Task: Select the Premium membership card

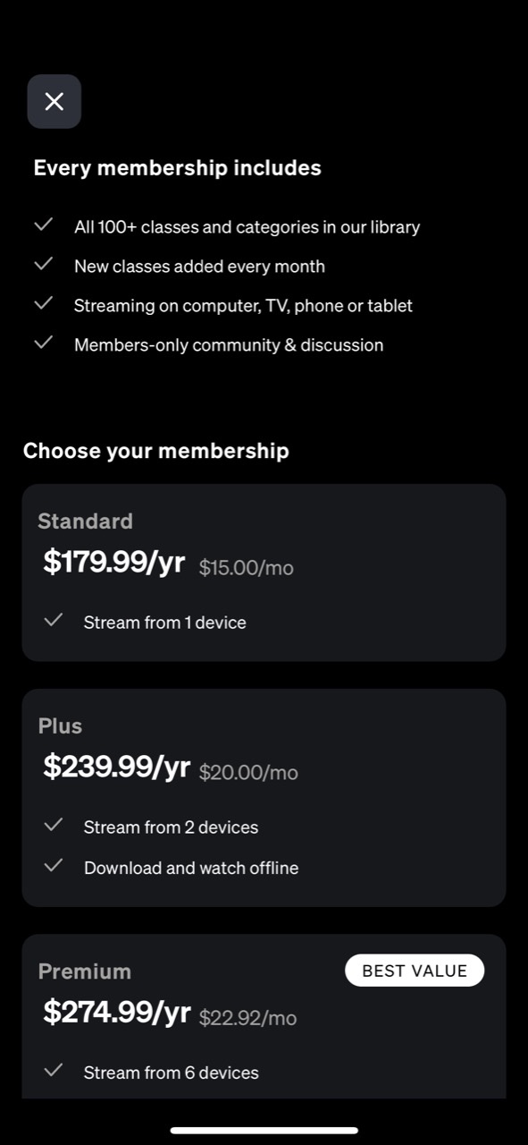Action: tap(264, 1016)
